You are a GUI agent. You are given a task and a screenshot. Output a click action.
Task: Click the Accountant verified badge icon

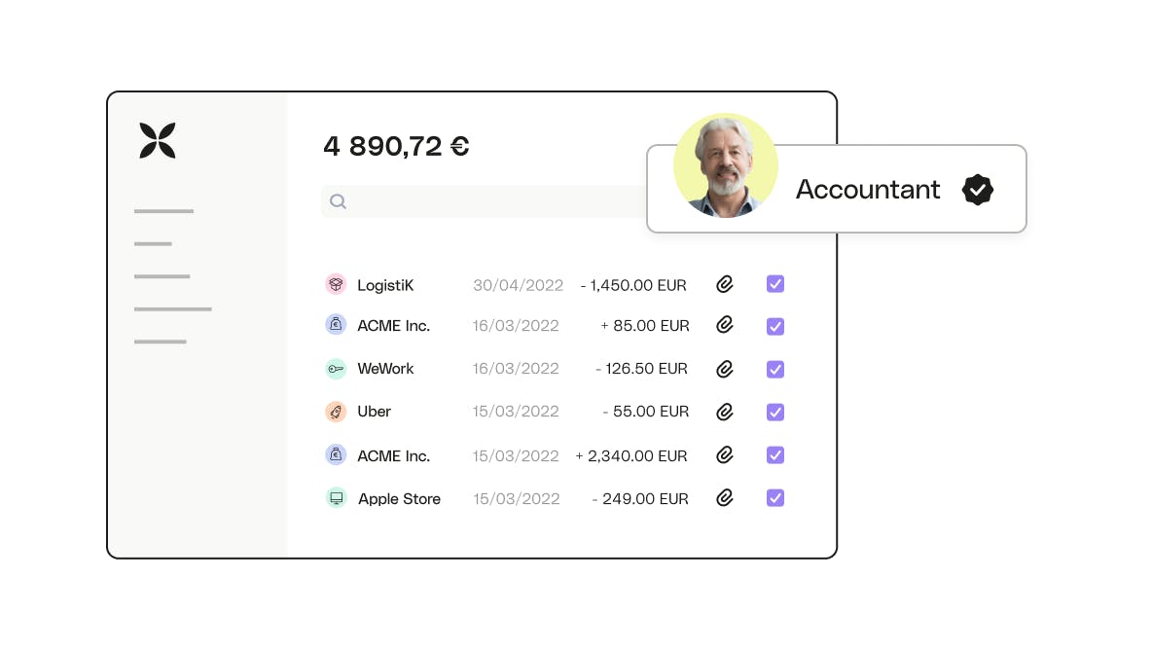[977, 190]
